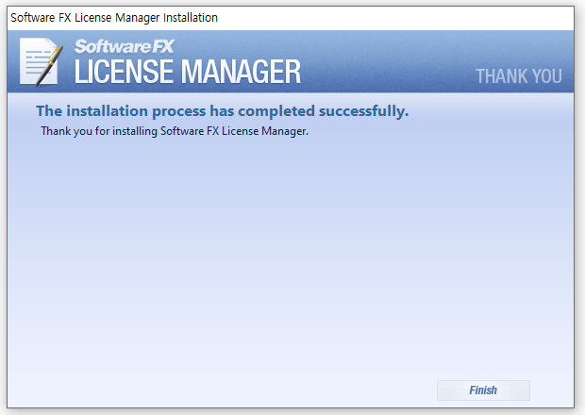
Task: Click the Software FX brand logo
Action: 125,46
